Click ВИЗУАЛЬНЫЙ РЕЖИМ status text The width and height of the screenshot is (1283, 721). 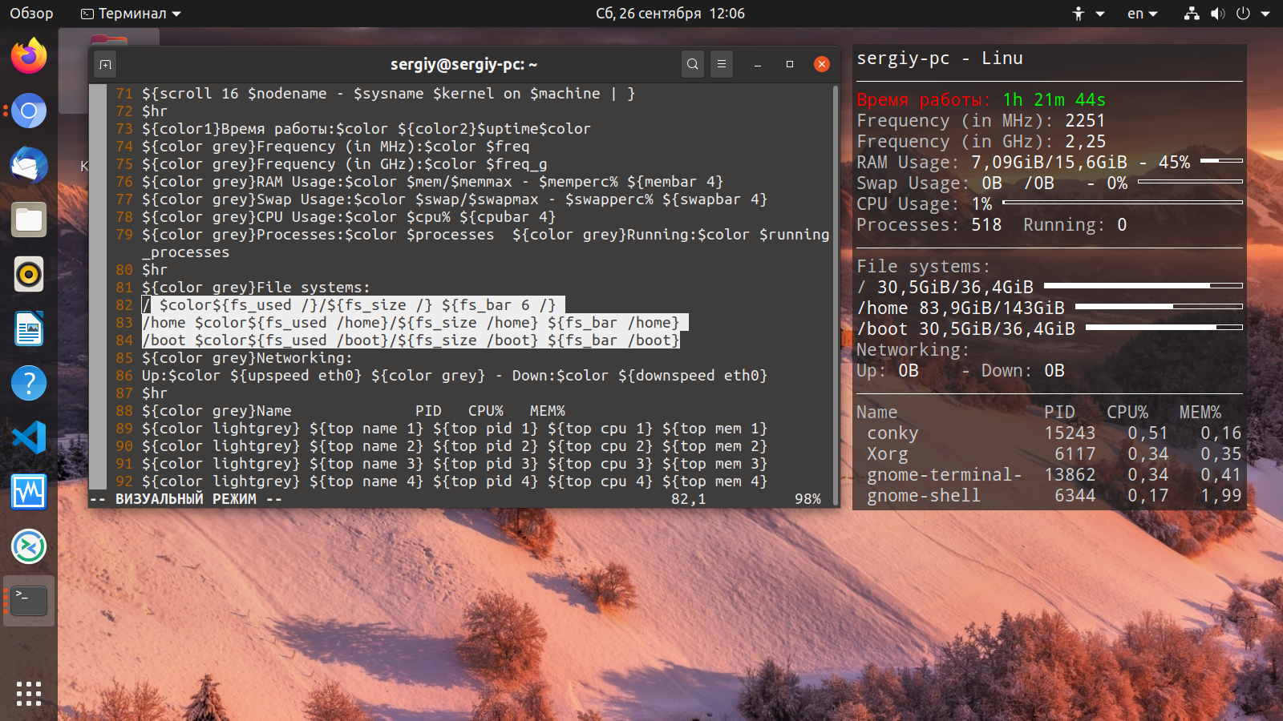[186, 499]
